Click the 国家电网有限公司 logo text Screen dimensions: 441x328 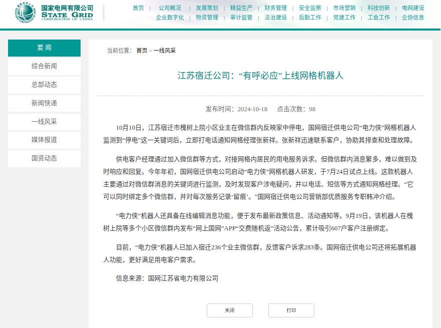[67, 8]
